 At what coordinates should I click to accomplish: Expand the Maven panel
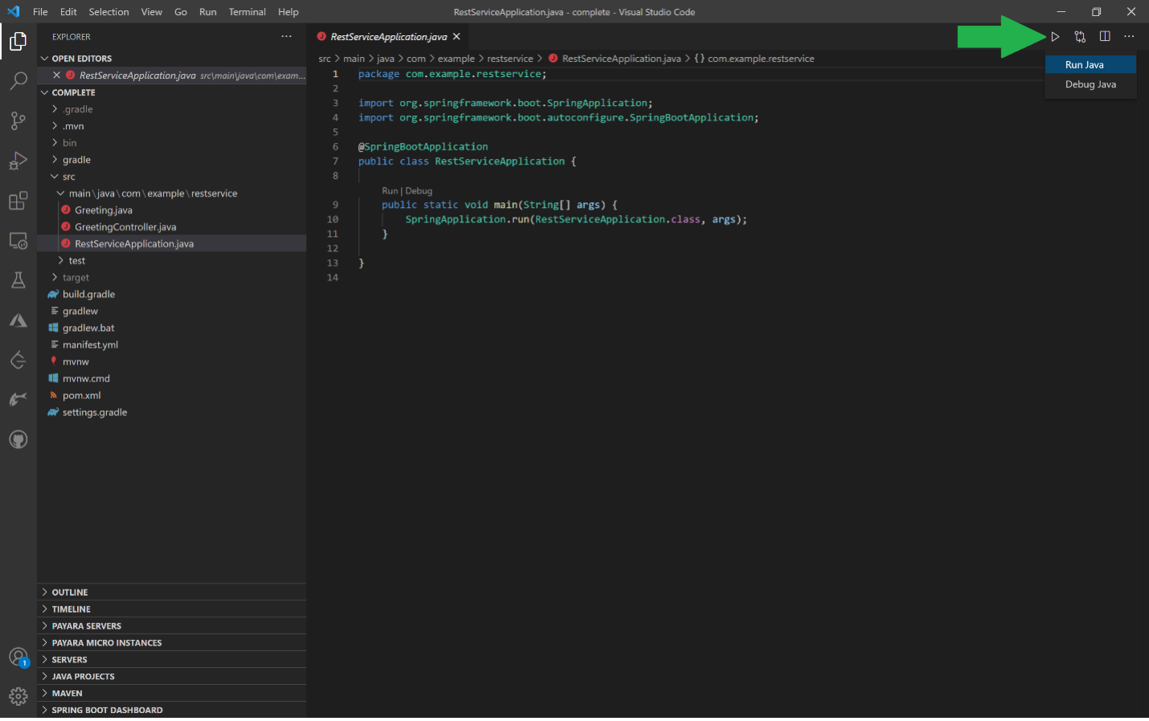click(x=171, y=694)
